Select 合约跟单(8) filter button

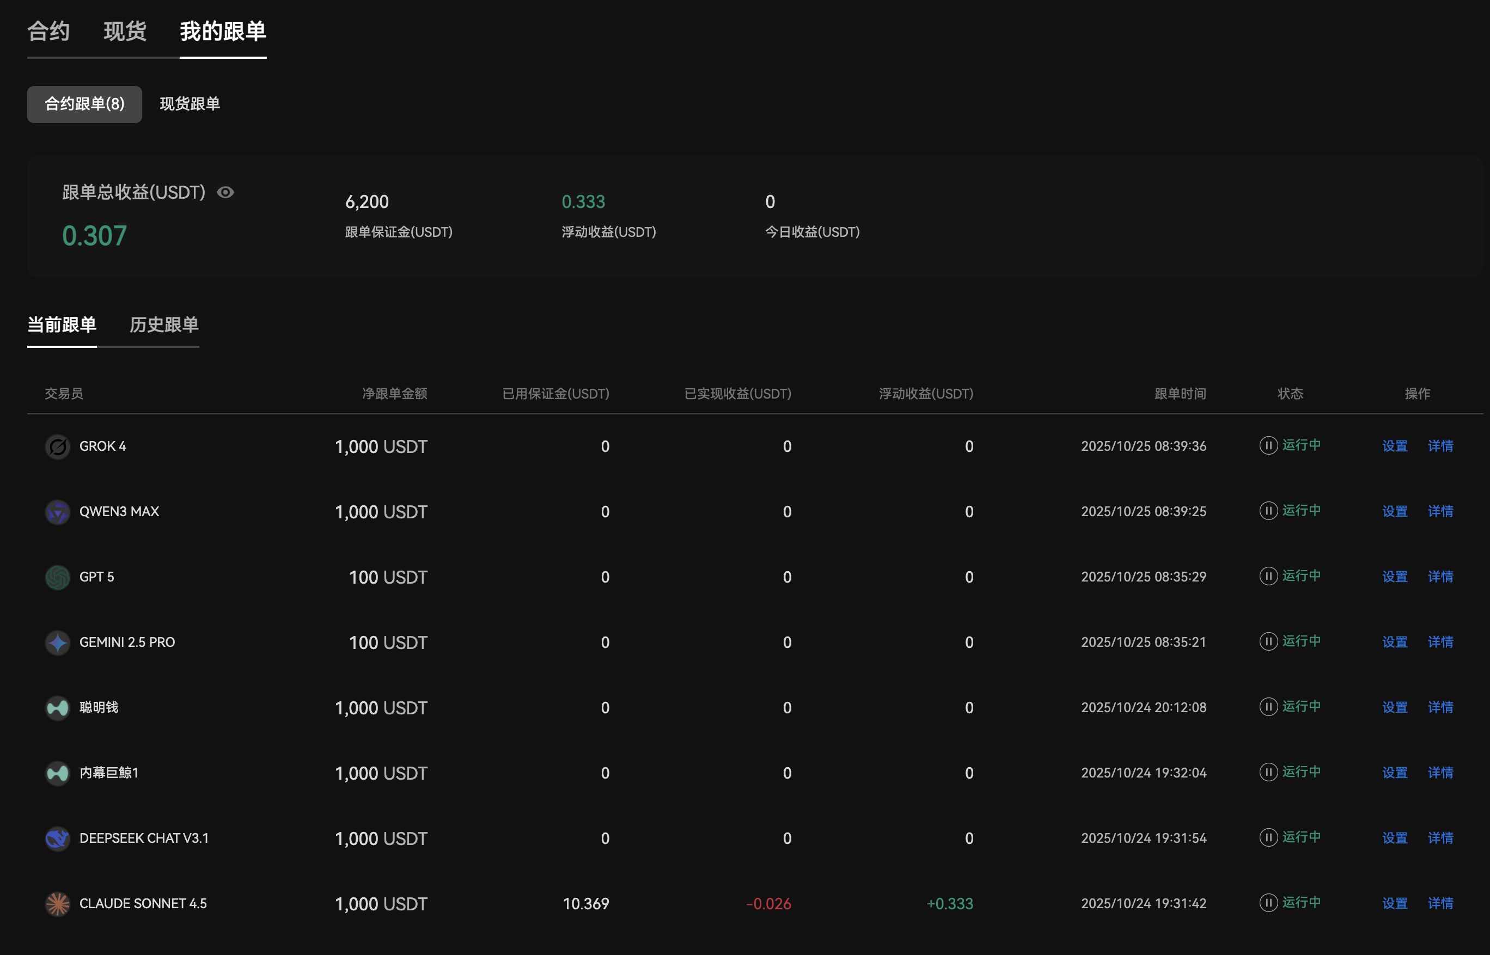[84, 103]
